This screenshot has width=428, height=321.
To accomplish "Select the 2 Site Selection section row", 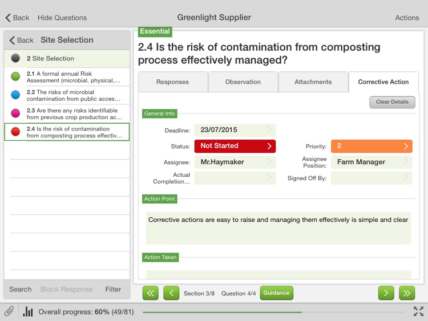I will coord(67,58).
